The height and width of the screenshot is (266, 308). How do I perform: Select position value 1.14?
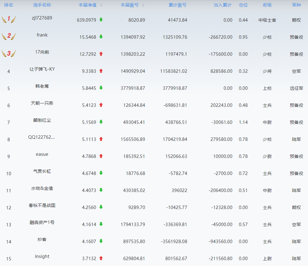(x=243, y=122)
